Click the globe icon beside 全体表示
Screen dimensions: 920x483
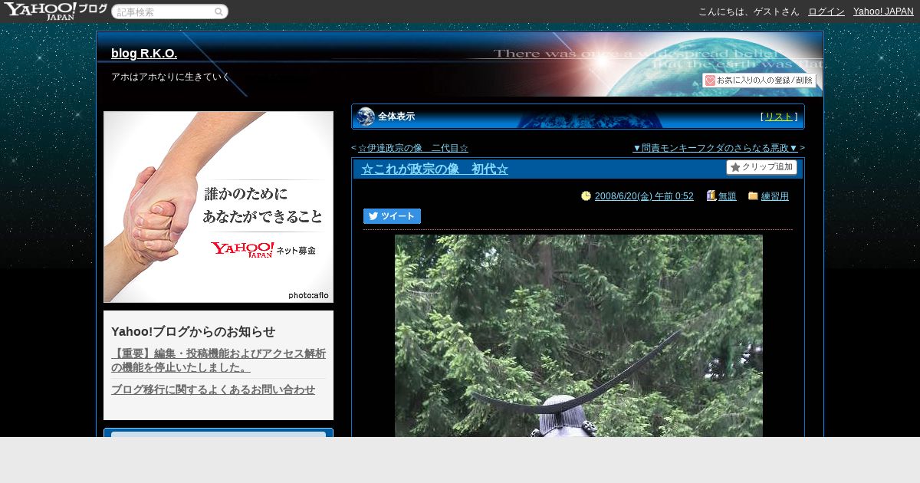(x=366, y=117)
